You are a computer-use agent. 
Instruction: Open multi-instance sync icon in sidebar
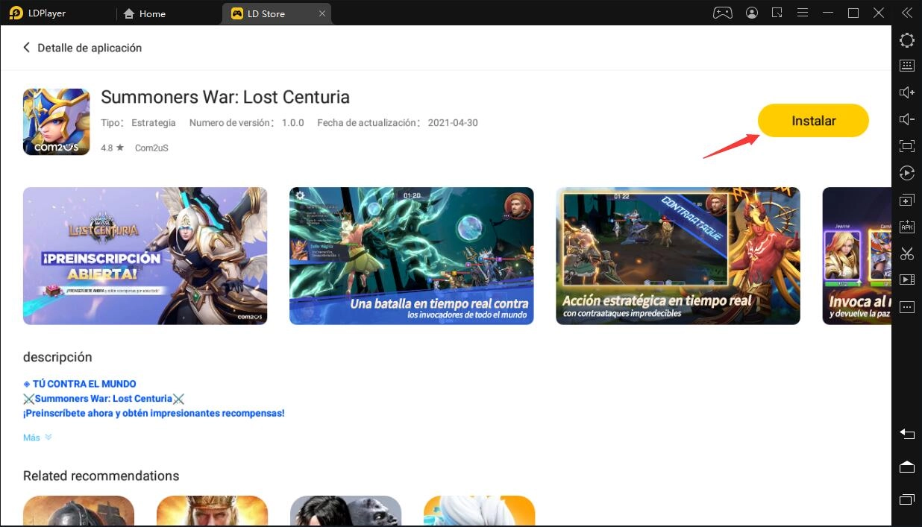click(907, 201)
